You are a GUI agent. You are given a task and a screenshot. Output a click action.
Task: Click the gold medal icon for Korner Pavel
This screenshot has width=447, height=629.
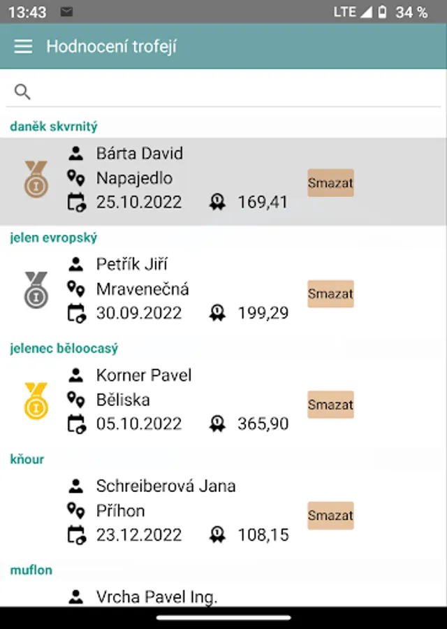tap(36, 400)
